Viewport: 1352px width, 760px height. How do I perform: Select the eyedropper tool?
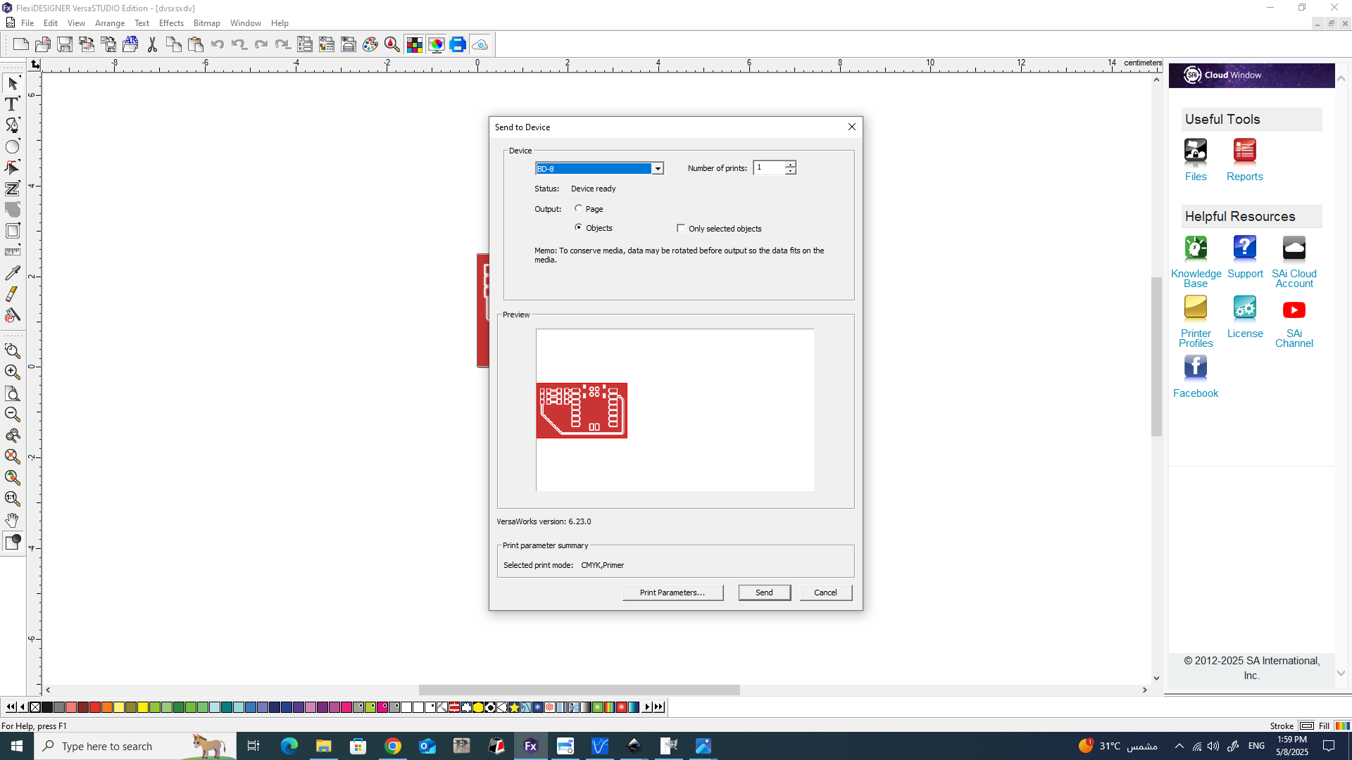pos(13,273)
